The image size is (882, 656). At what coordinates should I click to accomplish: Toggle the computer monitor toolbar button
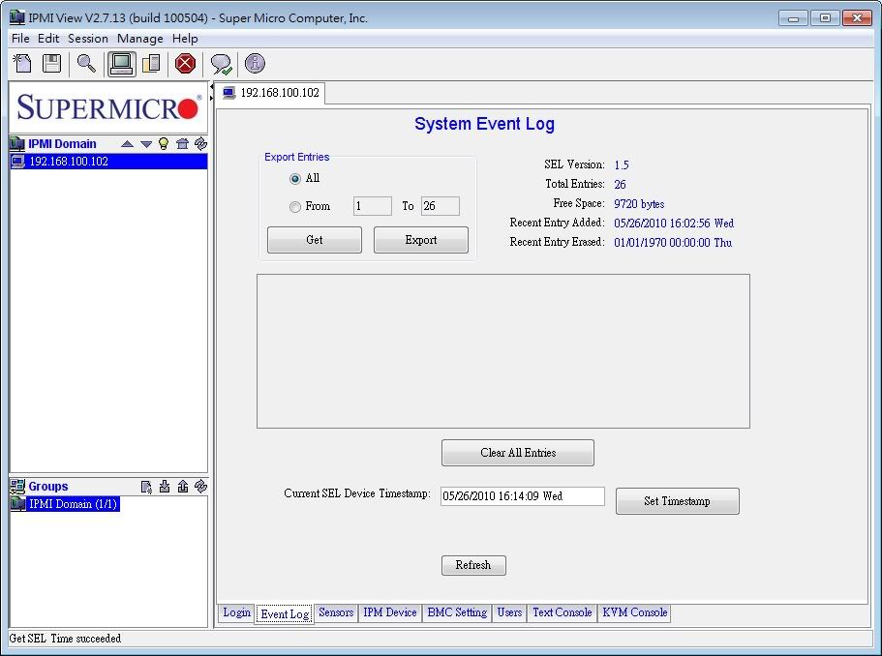(121, 64)
